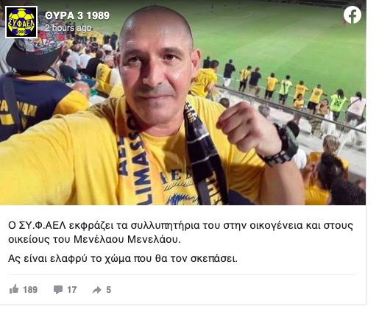
Task: Click the line "Ας είναι ελαφρύ το χώμα"
Action: [x=123, y=259]
